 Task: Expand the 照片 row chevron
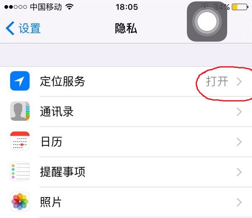point(239,202)
